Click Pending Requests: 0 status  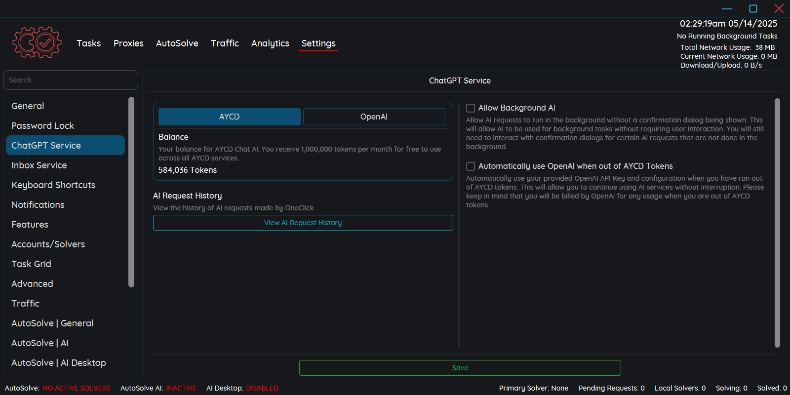(612, 388)
